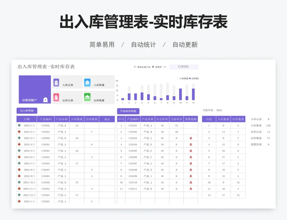
Task: Click the green 出库数量 warehouse icon
Action: pos(87,97)
